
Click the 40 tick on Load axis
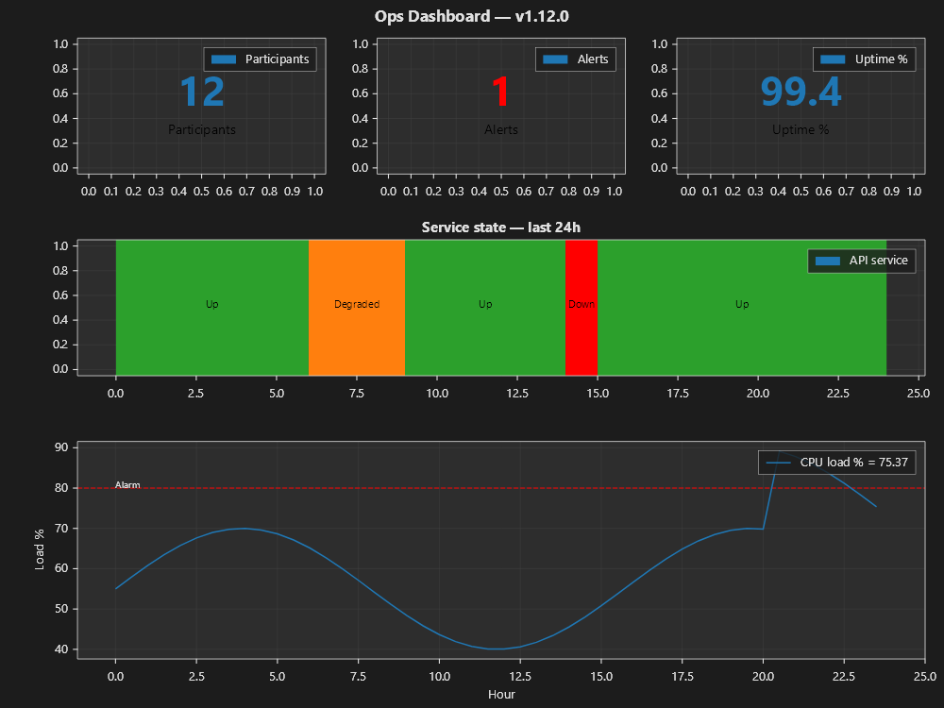click(61, 649)
